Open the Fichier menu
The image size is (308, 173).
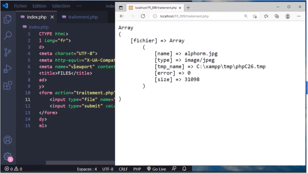[x=20, y=6]
